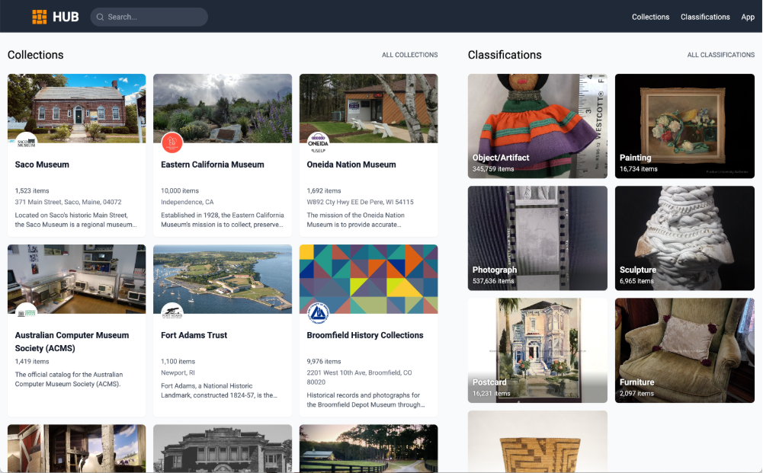Viewport: 763px width, 473px height.
Task: Click the Classifications section heading
Action: click(505, 55)
